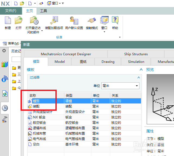
Task: Select the 图纸 tab
Action: [x=83, y=62]
